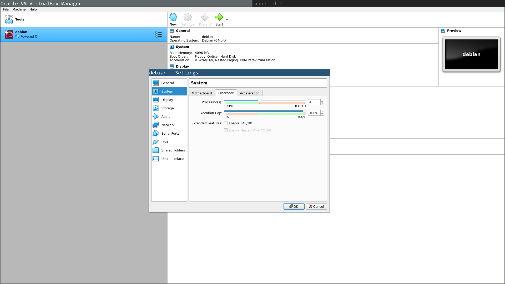Screen dimensions: 505x284
Task: Open the Serial Ports settings category
Action: click(x=169, y=133)
